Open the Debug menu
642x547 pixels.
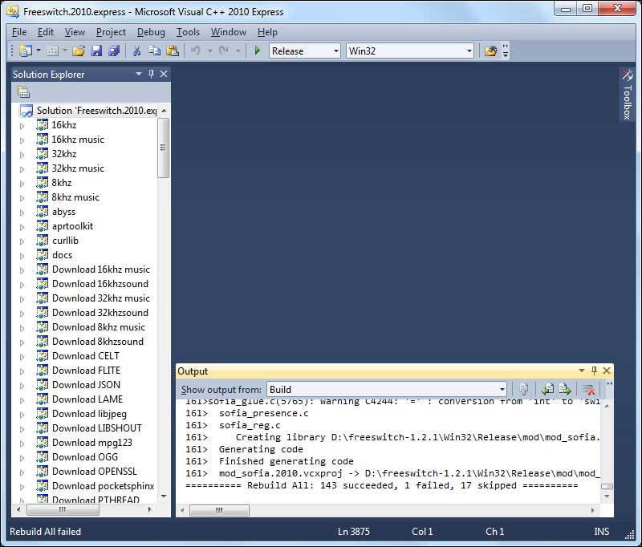pos(151,32)
